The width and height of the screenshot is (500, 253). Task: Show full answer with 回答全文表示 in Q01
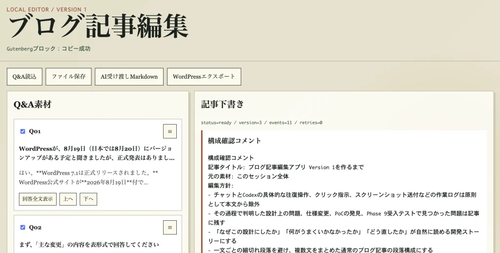tap(38, 199)
